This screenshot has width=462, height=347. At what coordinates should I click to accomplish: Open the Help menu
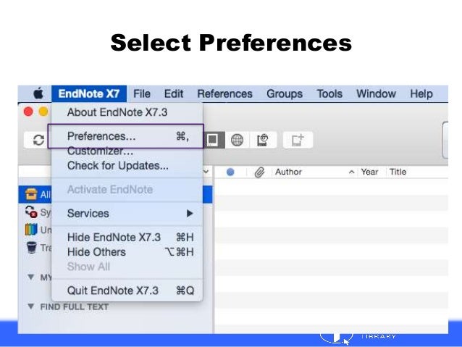421,93
